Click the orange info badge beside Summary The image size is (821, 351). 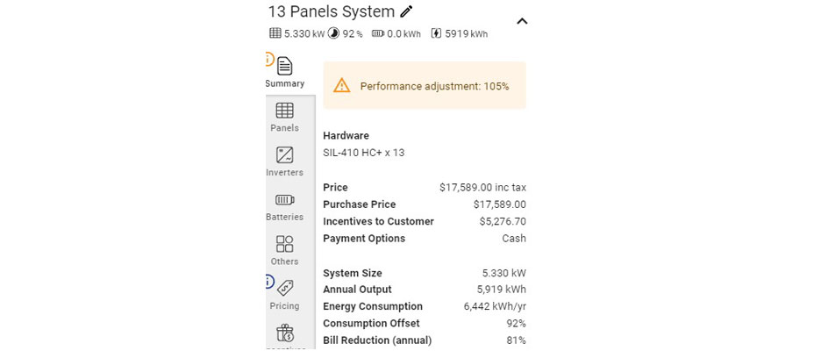pos(268,59)
